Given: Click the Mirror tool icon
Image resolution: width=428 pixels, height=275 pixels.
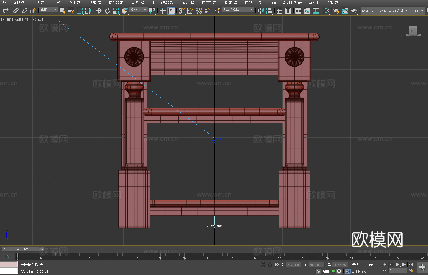Looking at the screenshot, I should click(261, 11).
